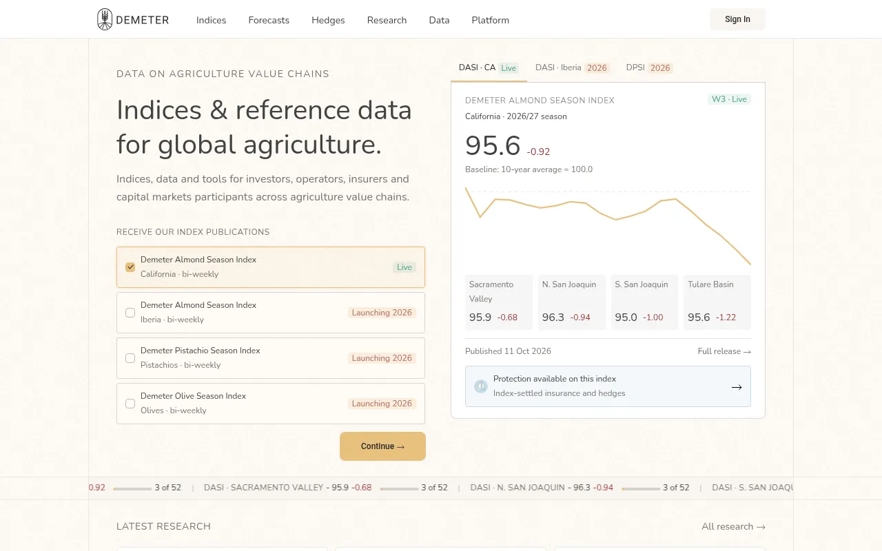882x551 pixels.
Task: Switch to the DASI · Iberia 2026 tab
Action: coord(572,67)
